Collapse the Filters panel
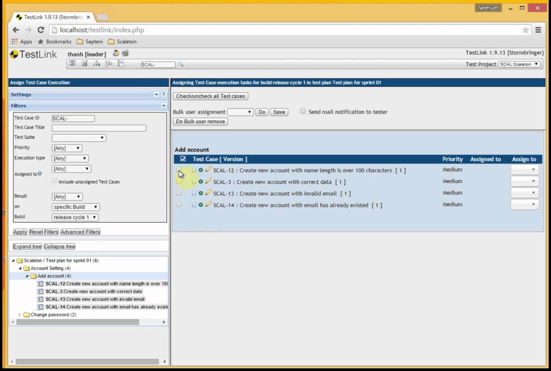551x371 pixels. pos(164,105)
